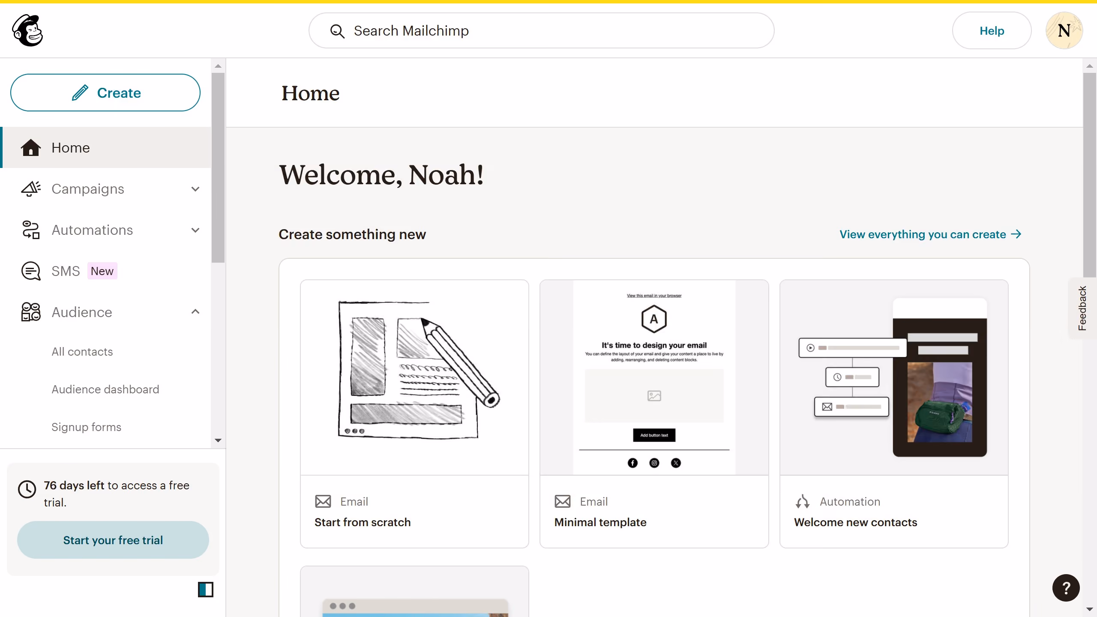Viewport: 1097px width, 617px height.
Task: Click the search magnifier icon
Action: 337,31
